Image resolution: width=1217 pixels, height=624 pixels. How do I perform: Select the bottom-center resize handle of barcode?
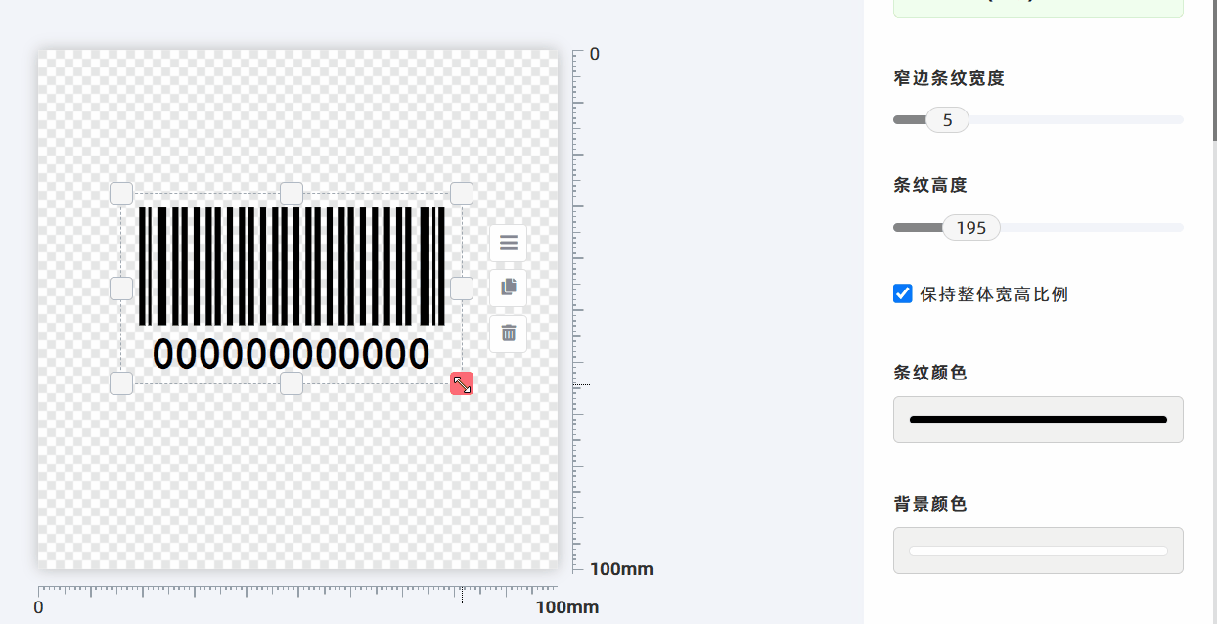click(292, 383)
